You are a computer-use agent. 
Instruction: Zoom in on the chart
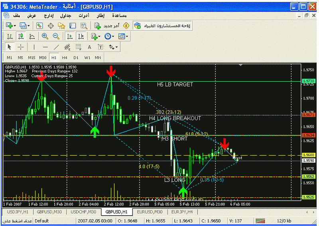(45, 36)
